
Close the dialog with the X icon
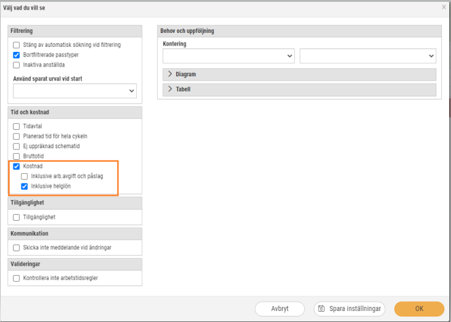[x=444, y=7]
